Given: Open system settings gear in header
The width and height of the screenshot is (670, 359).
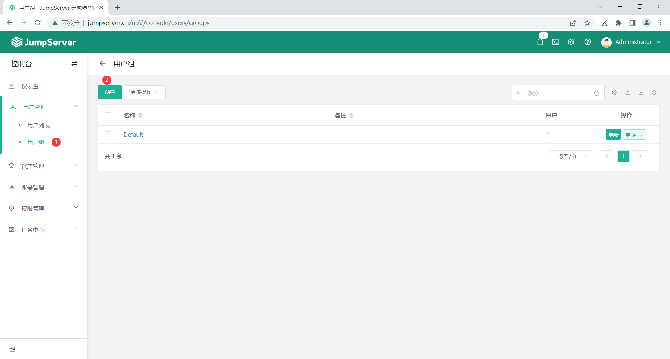Looking at the screenshot, I should click(x=571, y=42).
